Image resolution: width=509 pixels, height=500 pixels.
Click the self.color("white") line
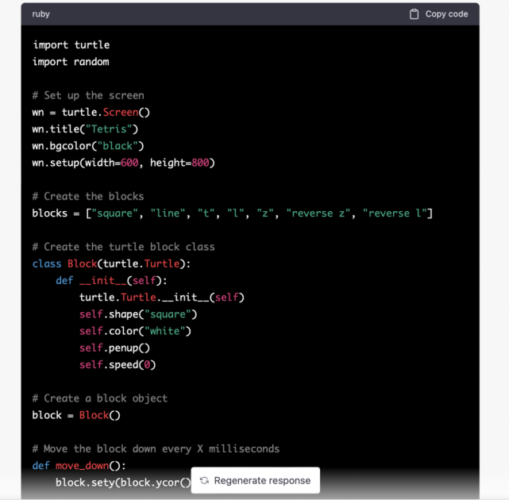pyautogui.click(x=135, y=331)
